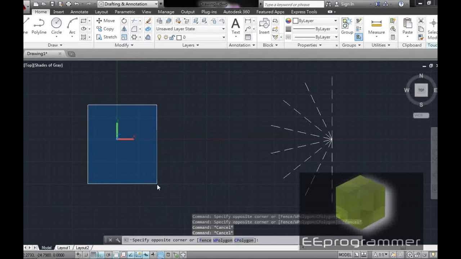Click the Copy Clip icon in Clipboard

tap(421, 29)
